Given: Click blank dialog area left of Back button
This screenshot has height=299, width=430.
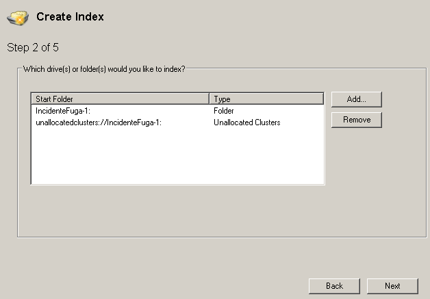Looking at the screenshot, I should click(x=171, y=286).
